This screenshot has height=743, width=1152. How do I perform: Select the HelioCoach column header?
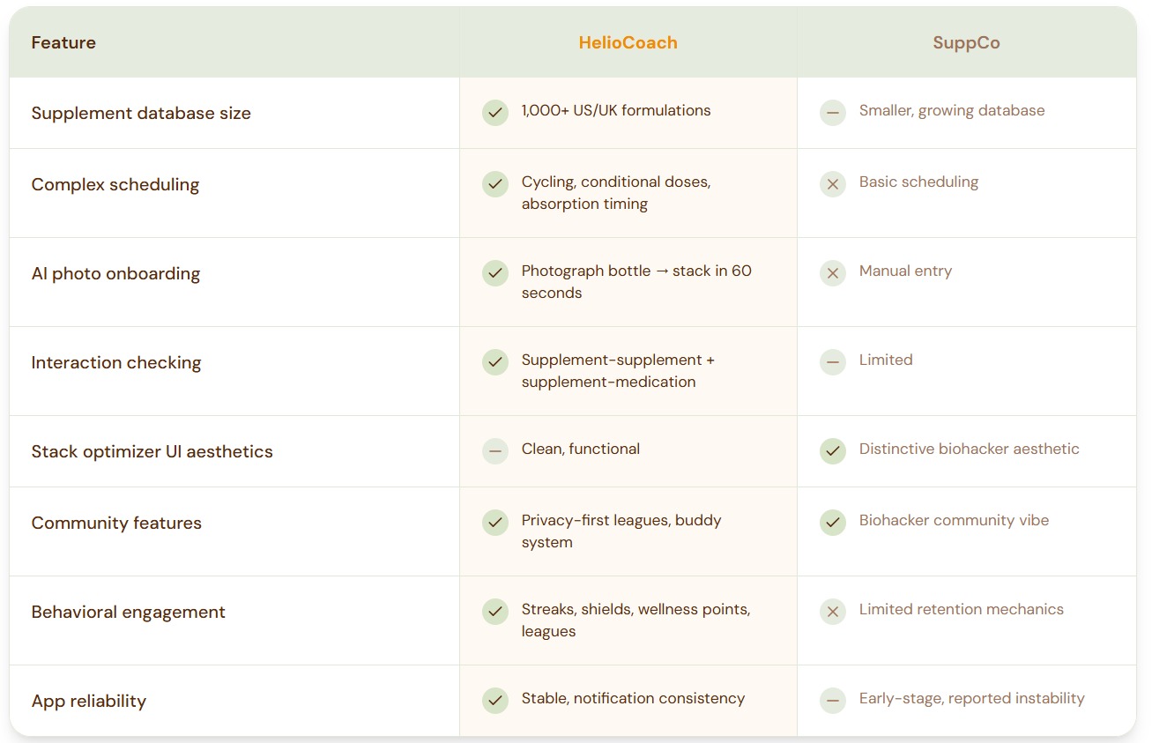click(628, 43)
